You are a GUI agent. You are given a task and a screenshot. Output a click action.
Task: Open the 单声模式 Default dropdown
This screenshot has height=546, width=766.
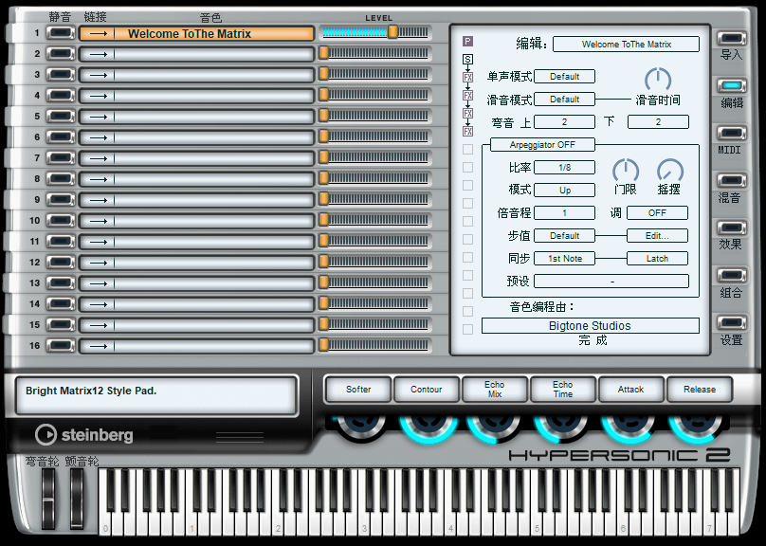564,76
